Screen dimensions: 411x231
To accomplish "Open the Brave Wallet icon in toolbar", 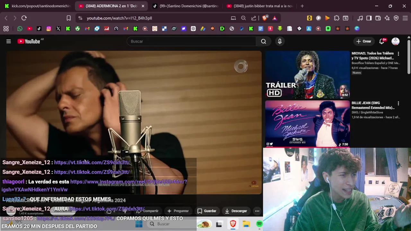I will [x=378, y=18].
